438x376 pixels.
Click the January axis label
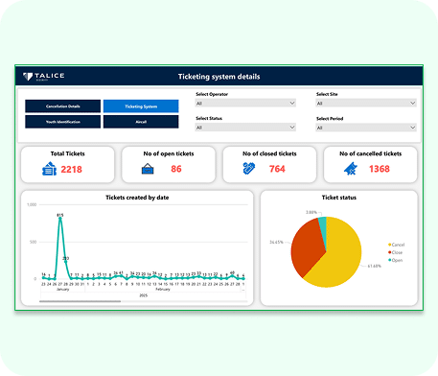(62, 289)
